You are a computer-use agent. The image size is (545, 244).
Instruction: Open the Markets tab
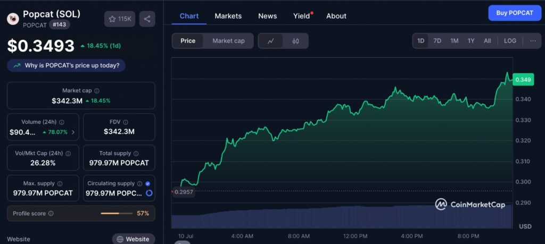pos(228,16)
